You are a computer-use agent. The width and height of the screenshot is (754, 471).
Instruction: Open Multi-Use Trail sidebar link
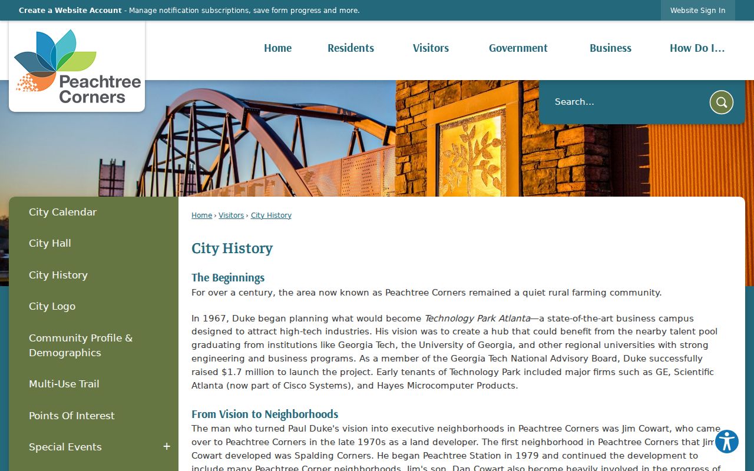pos(94,384)
